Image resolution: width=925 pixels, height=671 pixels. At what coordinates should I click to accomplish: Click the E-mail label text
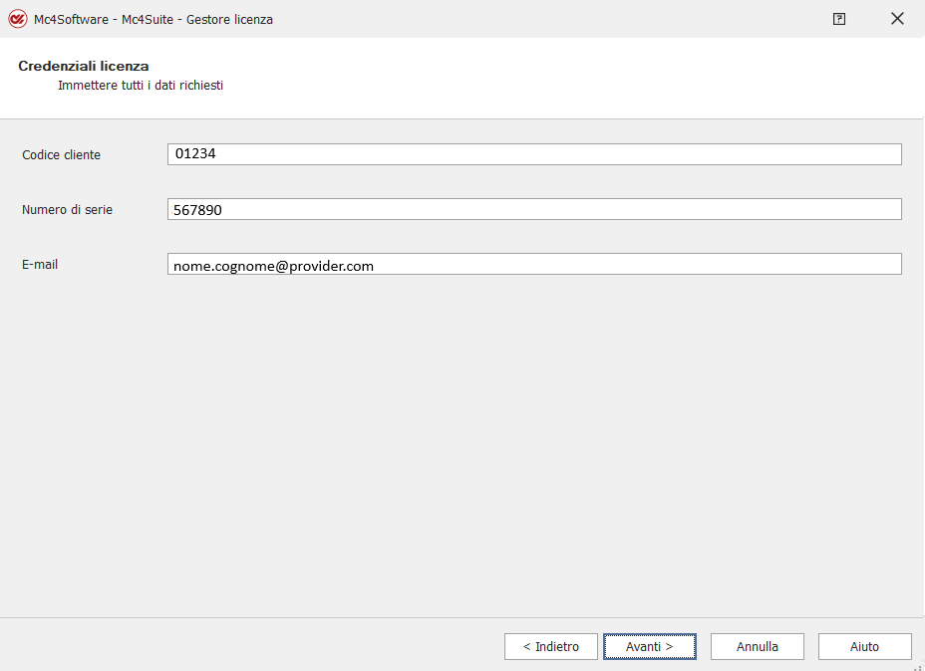pyautogui.click(x=40, y=265)
